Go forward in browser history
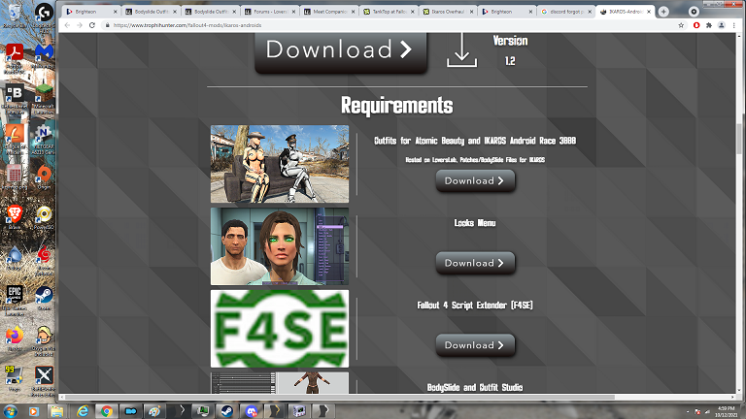746x419 pixels. [80, 25]
